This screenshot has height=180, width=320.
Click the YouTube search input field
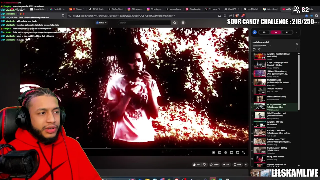point(144,23)
